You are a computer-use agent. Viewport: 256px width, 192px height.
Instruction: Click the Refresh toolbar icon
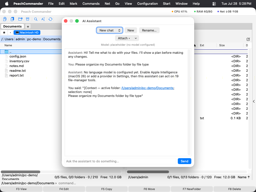point(50,19)
